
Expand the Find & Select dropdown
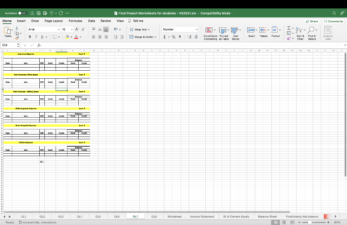[x=317, y=30]
